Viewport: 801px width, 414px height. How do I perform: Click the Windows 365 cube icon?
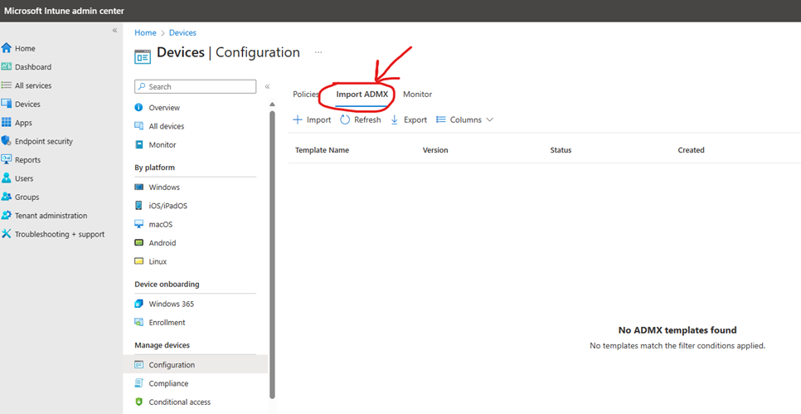[x=138, y=304]
